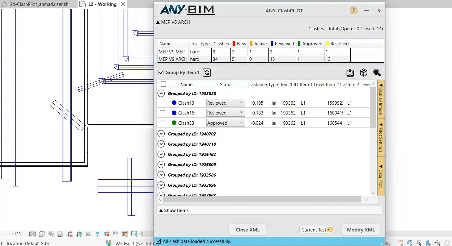Check the Clash33 row checkbox
Screen dimensions: 452x246
tap(162, 123)
